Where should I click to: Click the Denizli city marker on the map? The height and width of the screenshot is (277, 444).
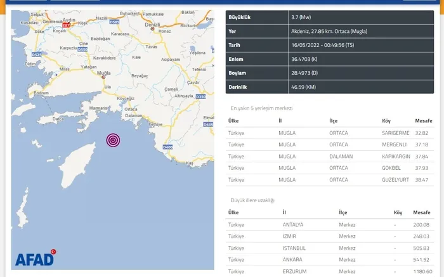pyautogui.click(x=152, y=29)
